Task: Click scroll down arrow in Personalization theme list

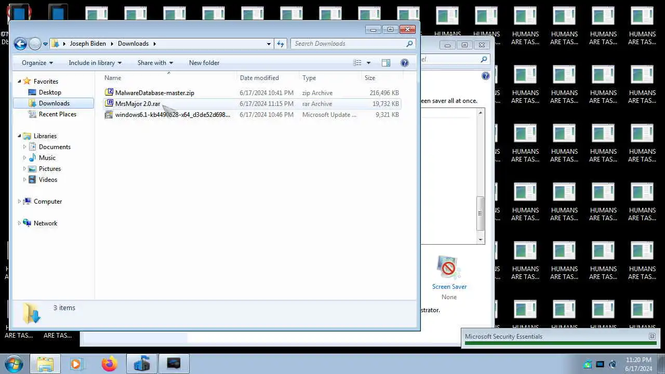Action: [x=481, y=239]
